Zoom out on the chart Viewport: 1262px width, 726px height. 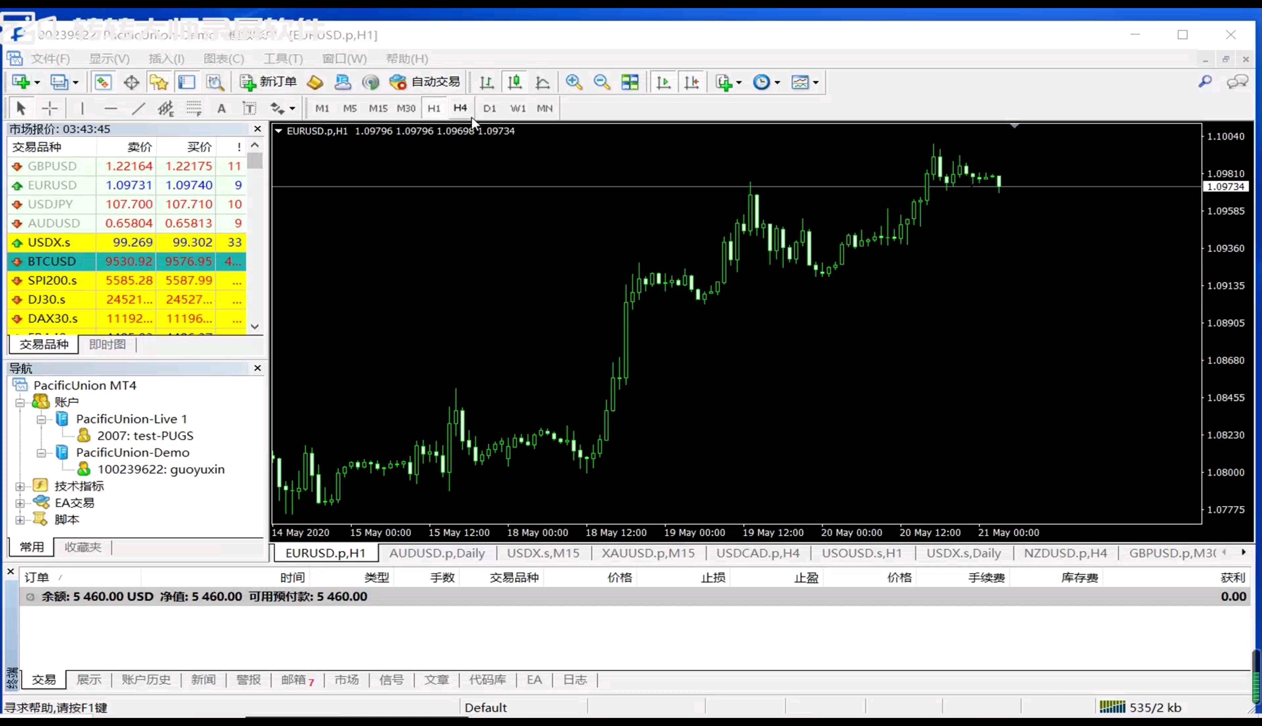point(601,82)
